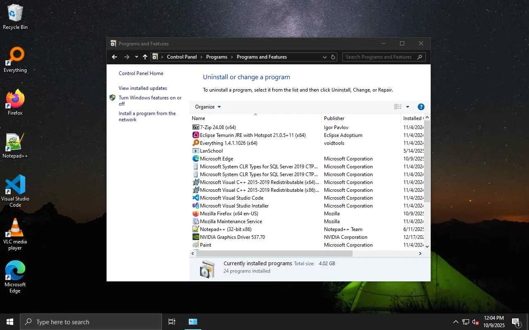Click the Eclipse Temurin JRE icon
This screenshot has width=529, height=330.
pos(196,135)
